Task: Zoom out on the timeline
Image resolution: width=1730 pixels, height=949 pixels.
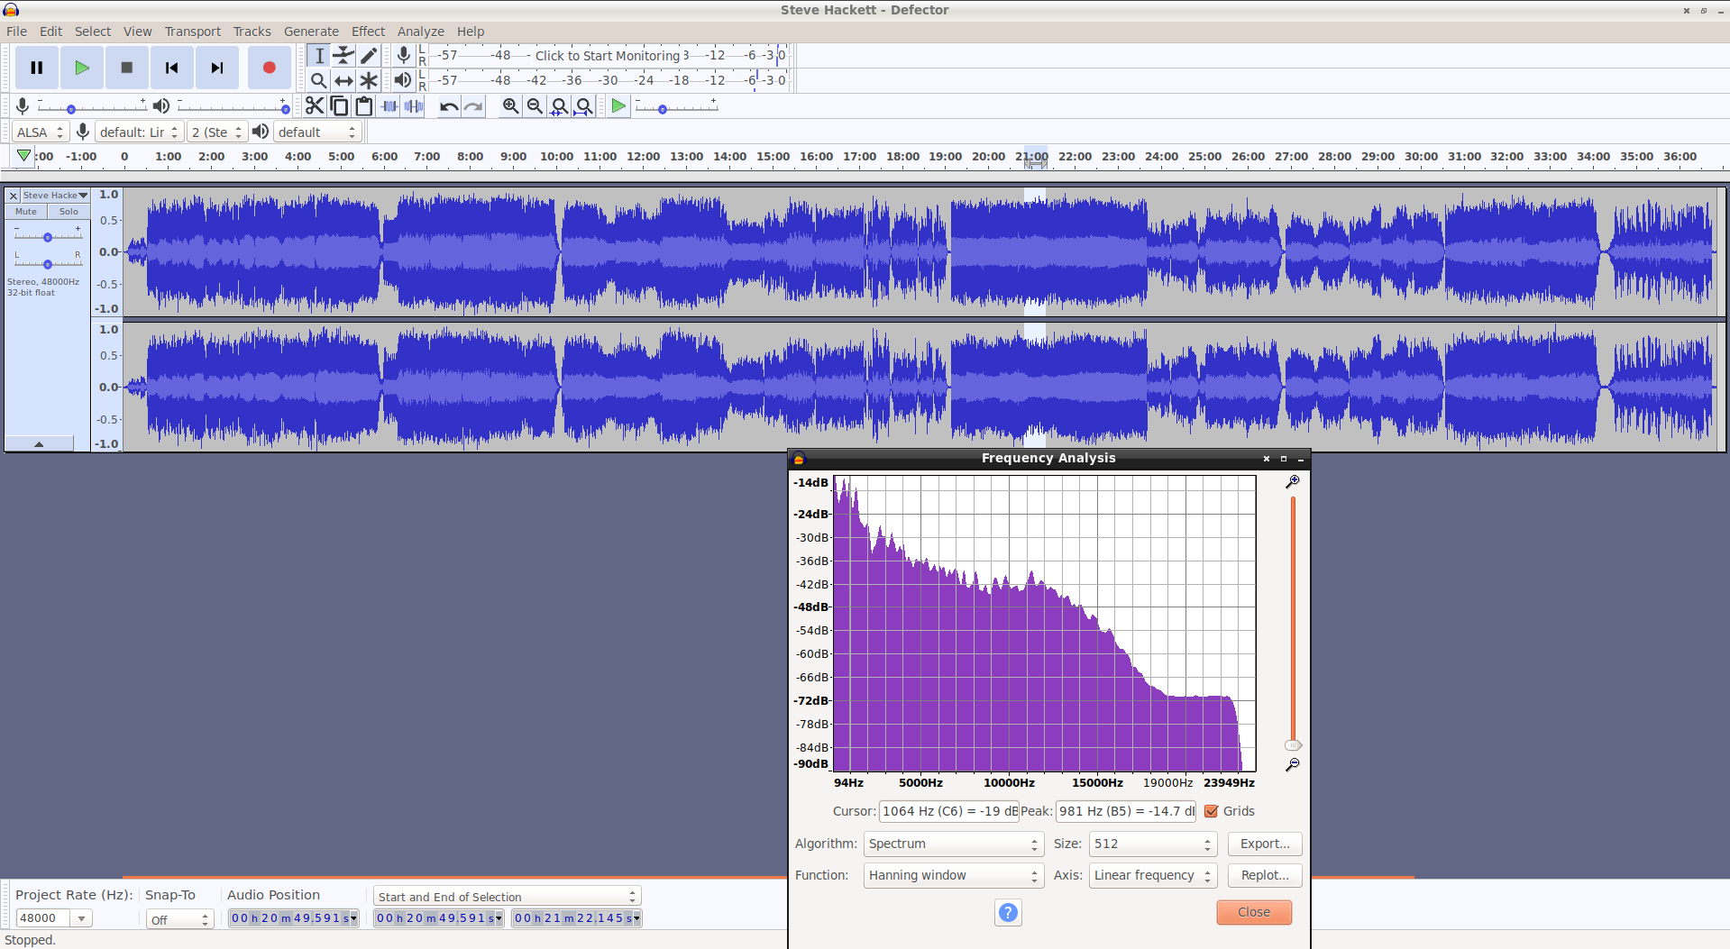Action: pyautogui.click(x=535, y=106)
